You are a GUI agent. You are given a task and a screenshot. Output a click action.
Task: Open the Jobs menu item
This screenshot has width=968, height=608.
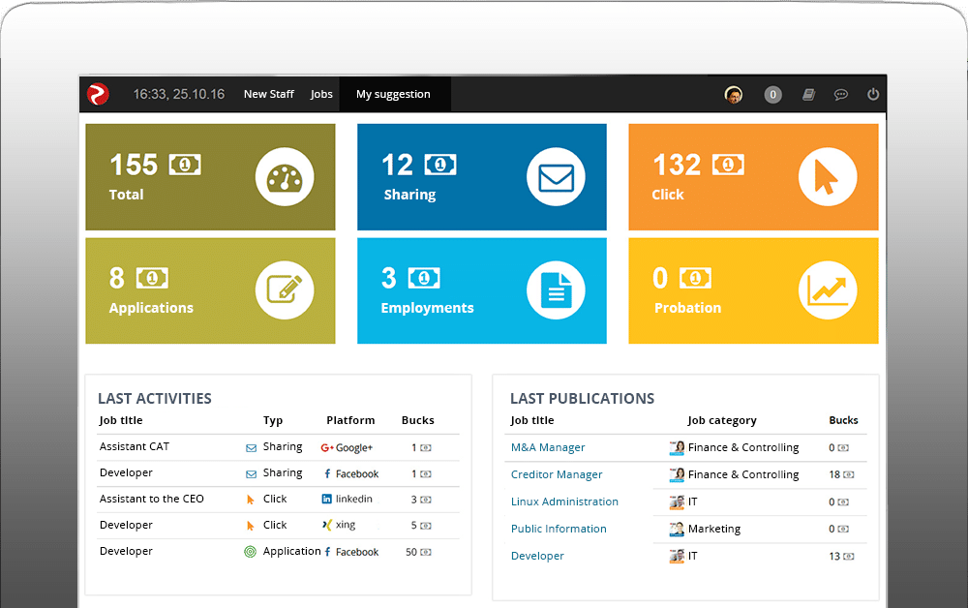point(321,94)
